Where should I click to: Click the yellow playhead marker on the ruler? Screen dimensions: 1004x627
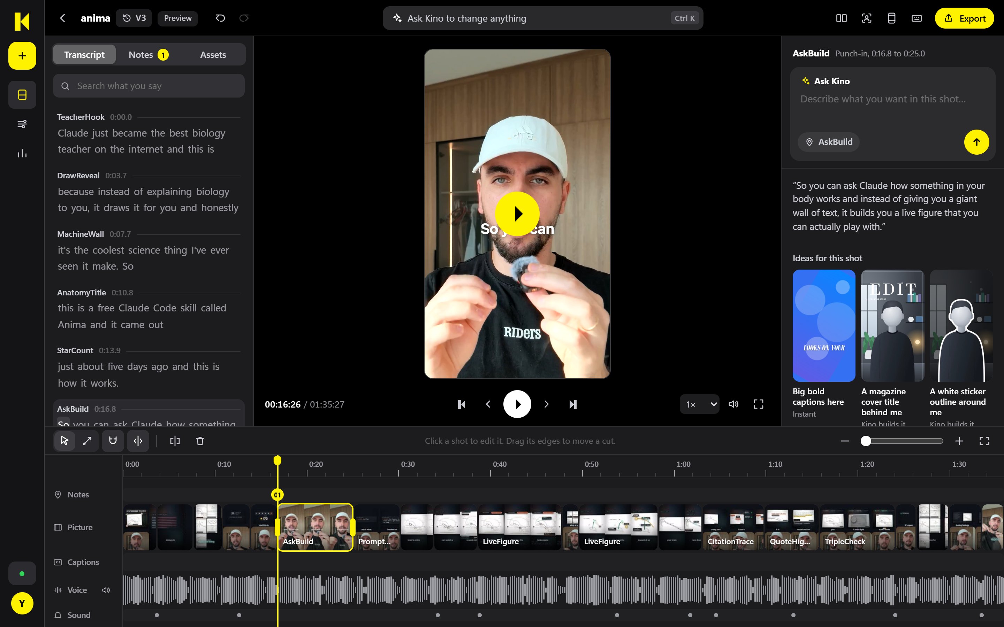coord(277,460)
